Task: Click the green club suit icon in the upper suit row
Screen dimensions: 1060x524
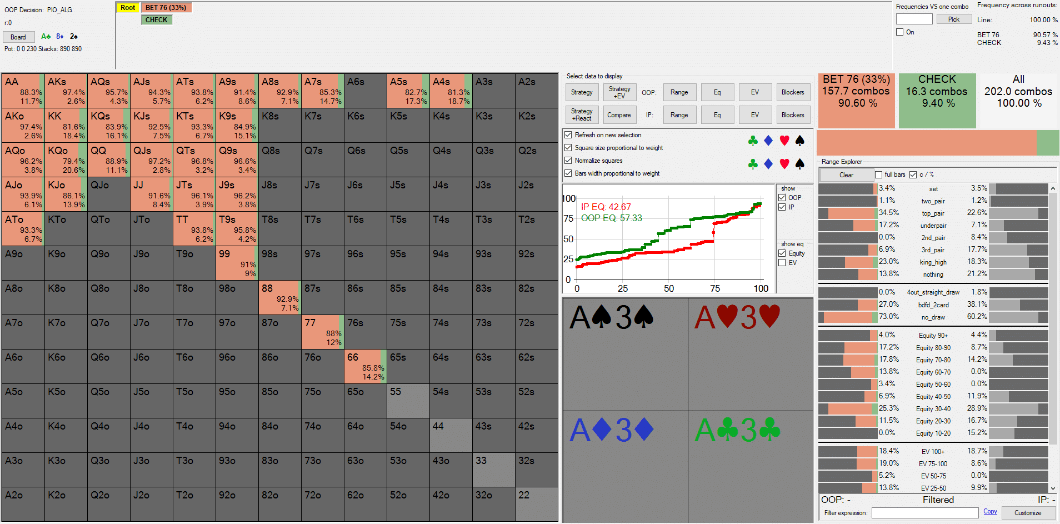Action: (753, 141)
